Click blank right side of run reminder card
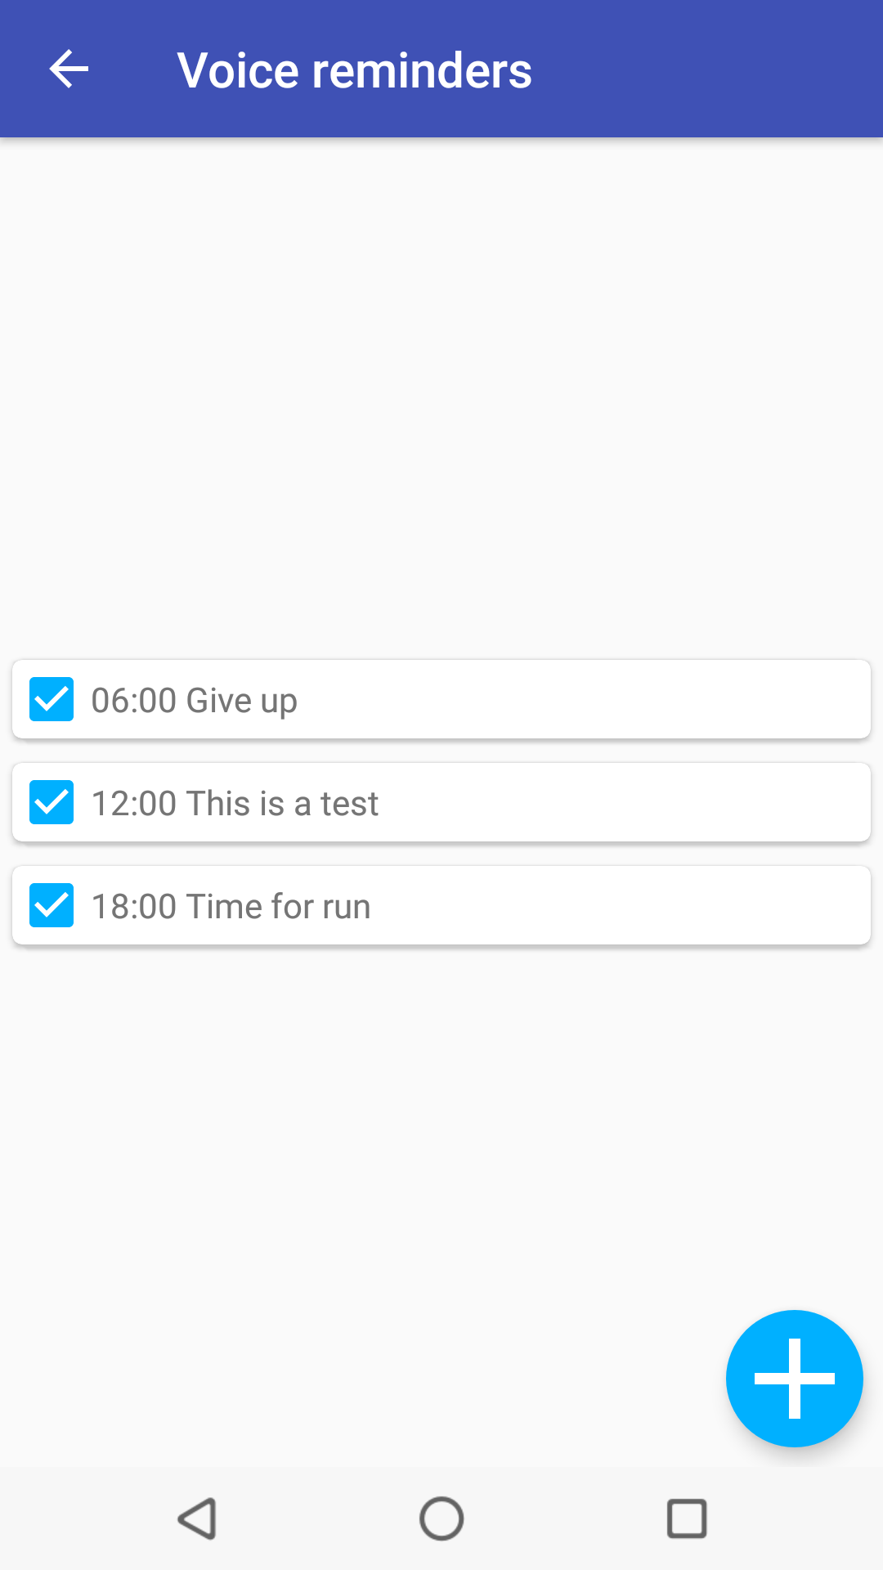The height and width of the screenshot is (1570, 883). (x=654, y=905)
